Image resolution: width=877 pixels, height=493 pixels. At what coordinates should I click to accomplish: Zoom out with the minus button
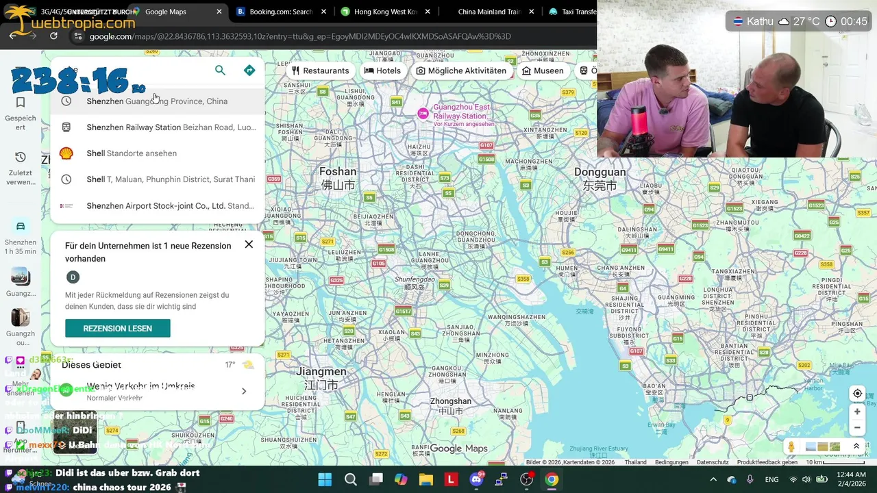point(857,428)
